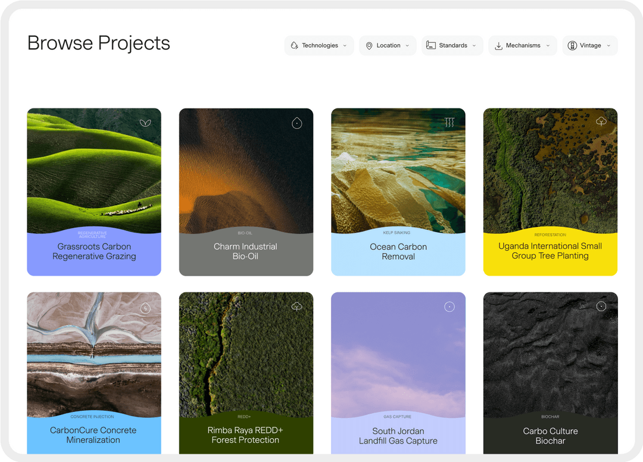Select the Ocean Carbon Removal kelp image
Image resolution: width=643 pixels, height=462 pixels.
pyautogui.click(x=398, y=170)
